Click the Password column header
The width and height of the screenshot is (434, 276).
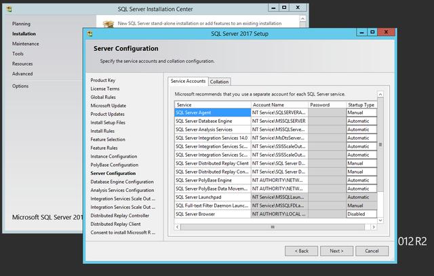pyautogui.click(x=327, y=105)
